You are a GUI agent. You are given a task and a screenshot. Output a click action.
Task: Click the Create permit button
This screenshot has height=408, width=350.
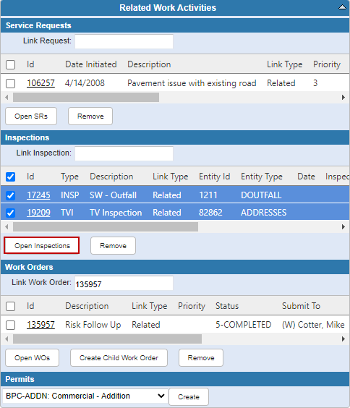(189, 397)
